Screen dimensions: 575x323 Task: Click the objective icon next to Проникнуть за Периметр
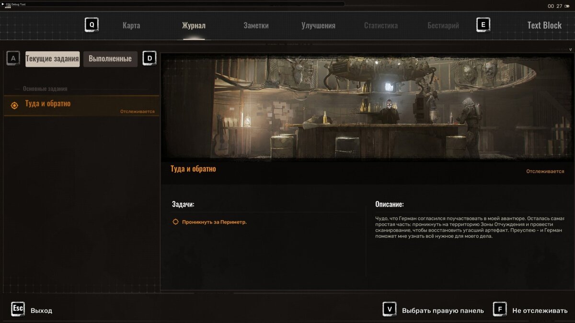175,222
